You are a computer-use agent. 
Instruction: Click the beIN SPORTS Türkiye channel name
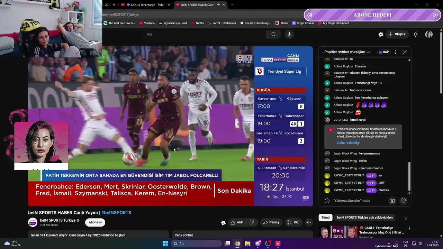point(58,220)
